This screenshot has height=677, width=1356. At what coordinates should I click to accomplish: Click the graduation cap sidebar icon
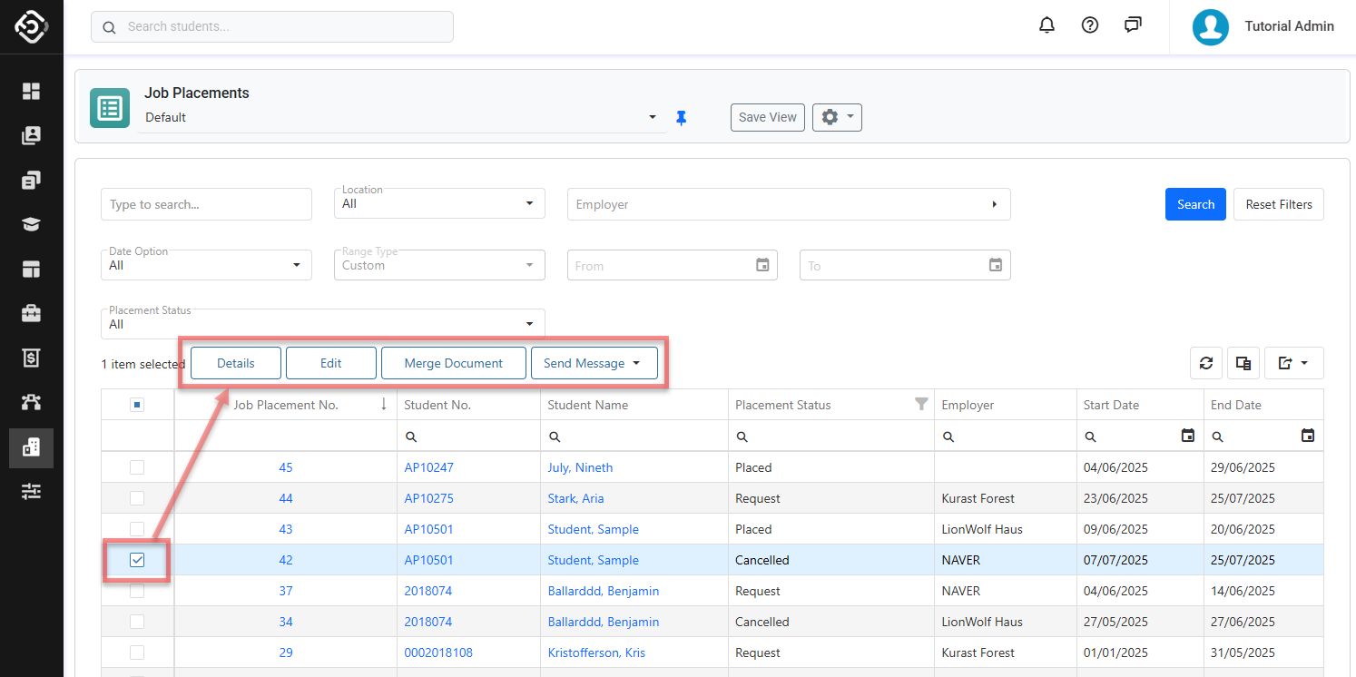point(32,224)
